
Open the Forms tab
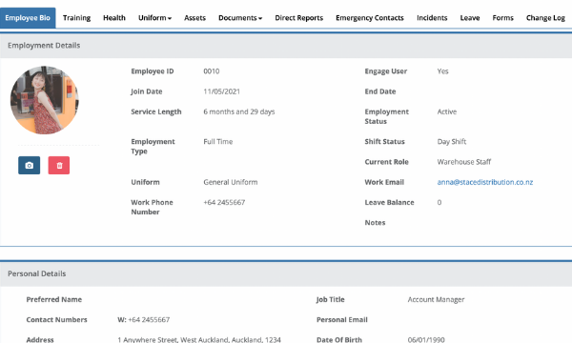click(x=502, y=18)
